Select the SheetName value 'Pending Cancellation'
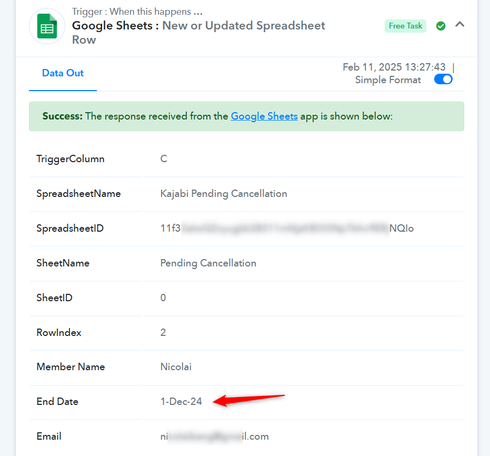 coord(208,263)
